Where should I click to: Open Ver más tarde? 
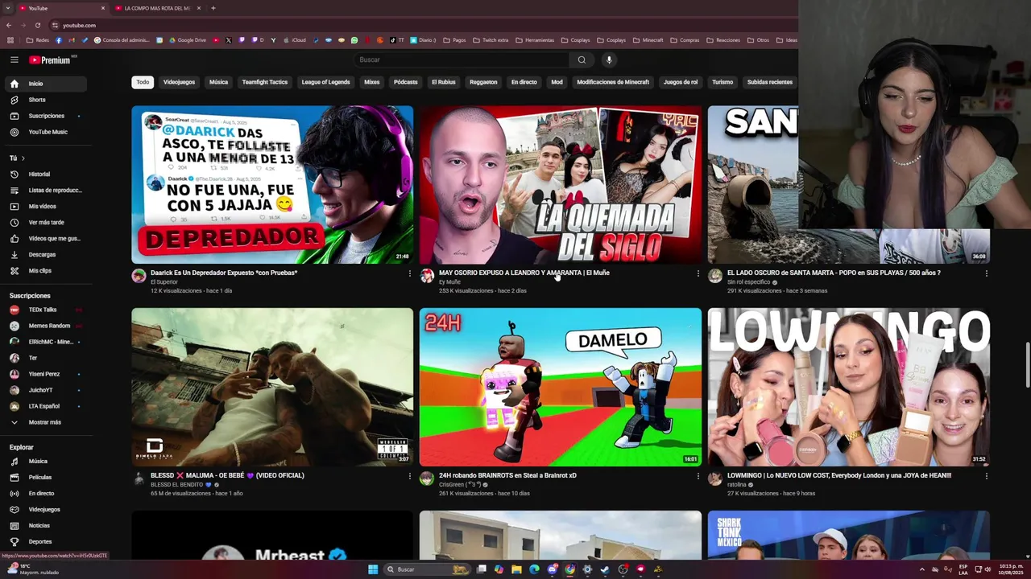(x=45, y=223)
